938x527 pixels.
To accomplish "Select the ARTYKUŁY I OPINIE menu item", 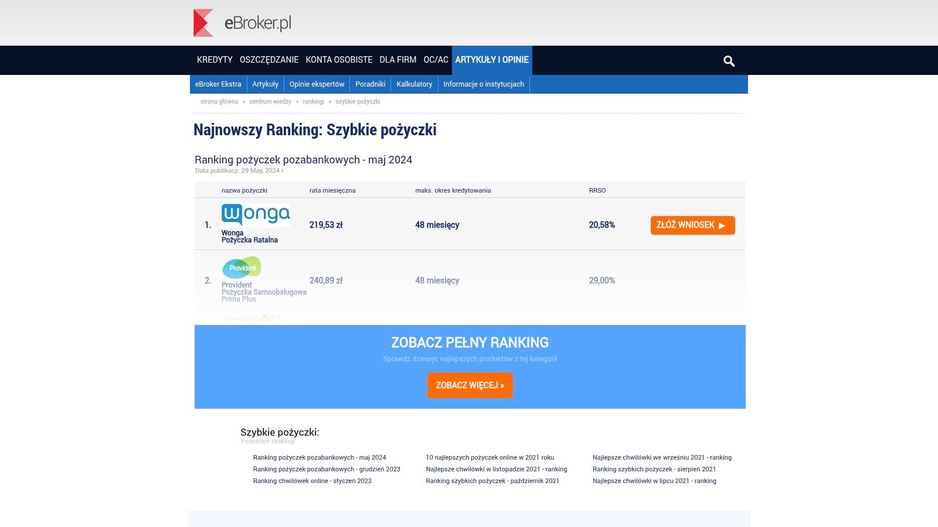I will click(x=492, y=60).
